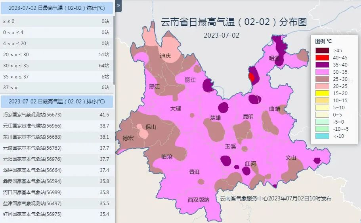This screenshot has width=361, height=223.
Task: Click the 玉溪 label on the map
Action: [x=231, y=147]
